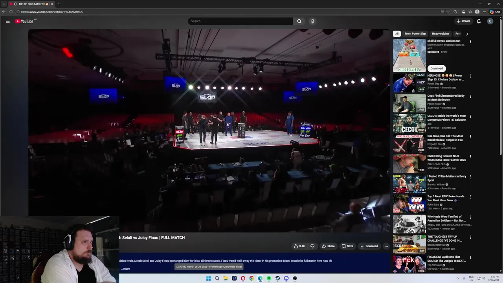Share the video
This screenshot has height=283, width=503.
click(328, 246)
